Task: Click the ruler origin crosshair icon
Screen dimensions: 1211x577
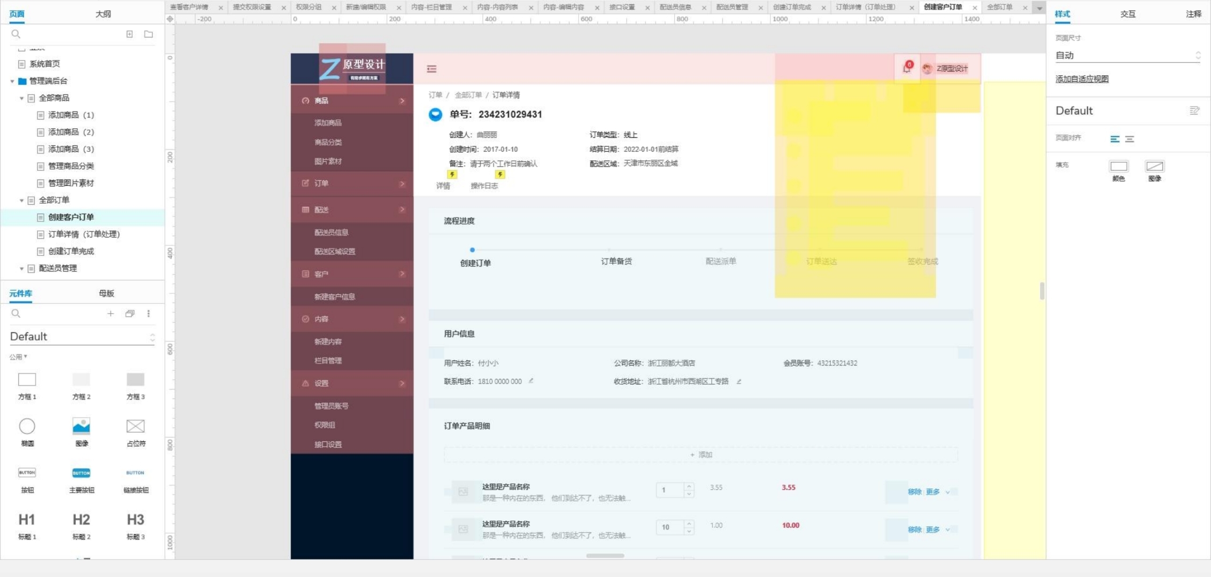Action: click(170, 19)
